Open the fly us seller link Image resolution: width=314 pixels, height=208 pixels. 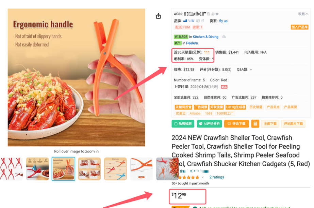pos(223,21)
